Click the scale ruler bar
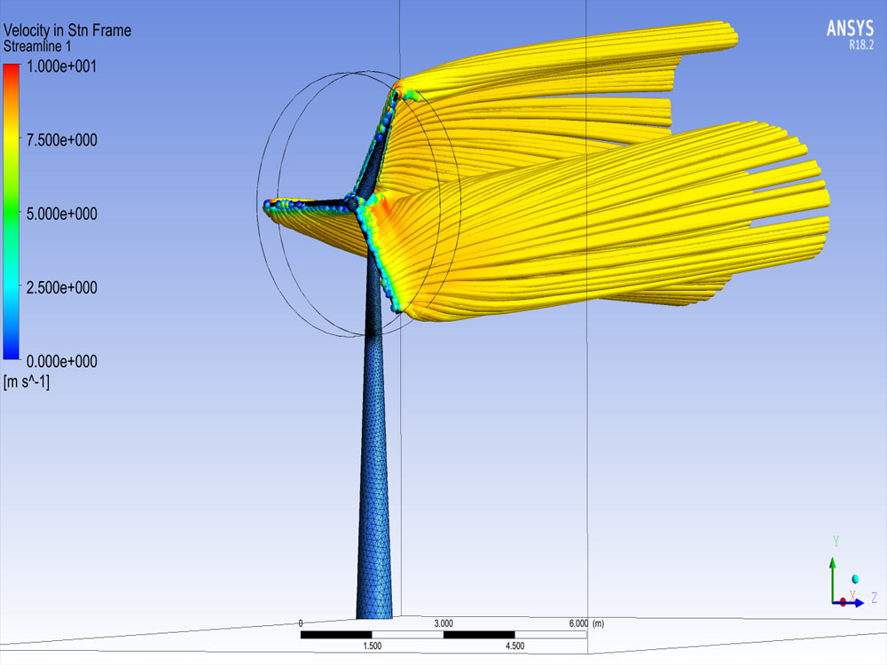887x665 pixels. [443, 635]
